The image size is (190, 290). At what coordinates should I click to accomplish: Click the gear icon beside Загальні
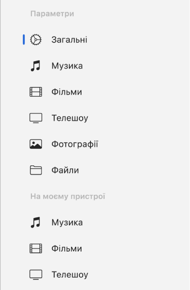pos(36,40)
